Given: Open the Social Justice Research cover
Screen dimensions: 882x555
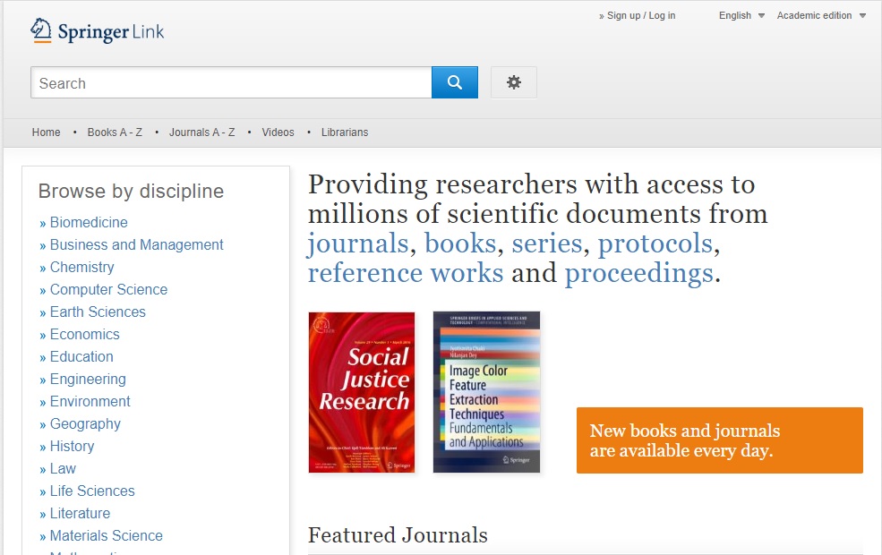Looking at the screenshot, I should [362, 392].
